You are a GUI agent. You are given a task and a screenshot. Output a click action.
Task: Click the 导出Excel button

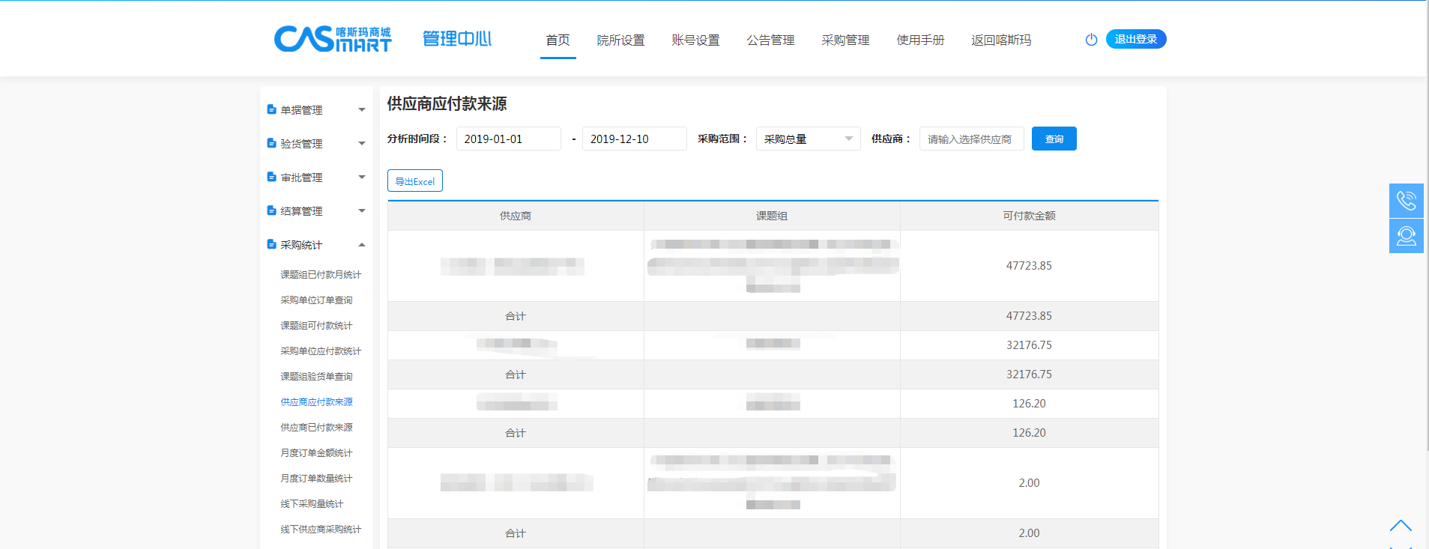[x=415, y=181]
